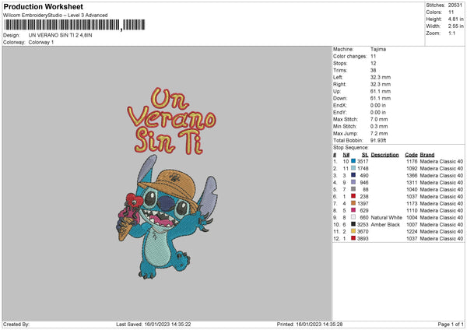The height and width of the screenshot is (330, 467).
Task: Click the 'Description' column header
Action: (x=384, y=155)
